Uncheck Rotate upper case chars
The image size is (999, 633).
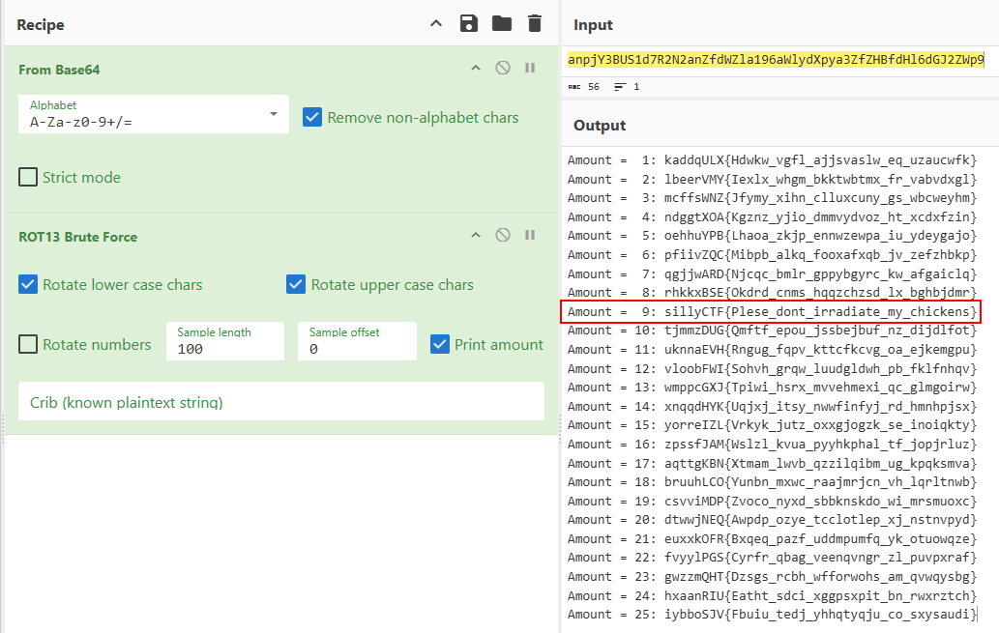coord(297,285)
